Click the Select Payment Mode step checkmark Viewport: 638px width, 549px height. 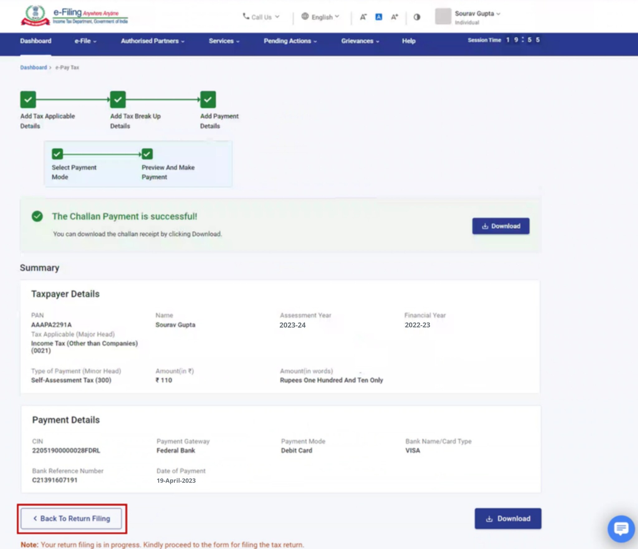click(57, 154)
